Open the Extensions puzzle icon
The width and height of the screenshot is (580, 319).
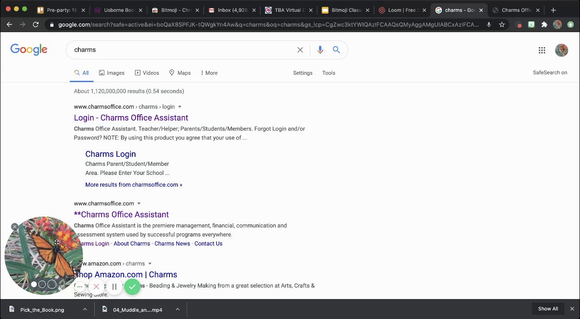(544, 24)
